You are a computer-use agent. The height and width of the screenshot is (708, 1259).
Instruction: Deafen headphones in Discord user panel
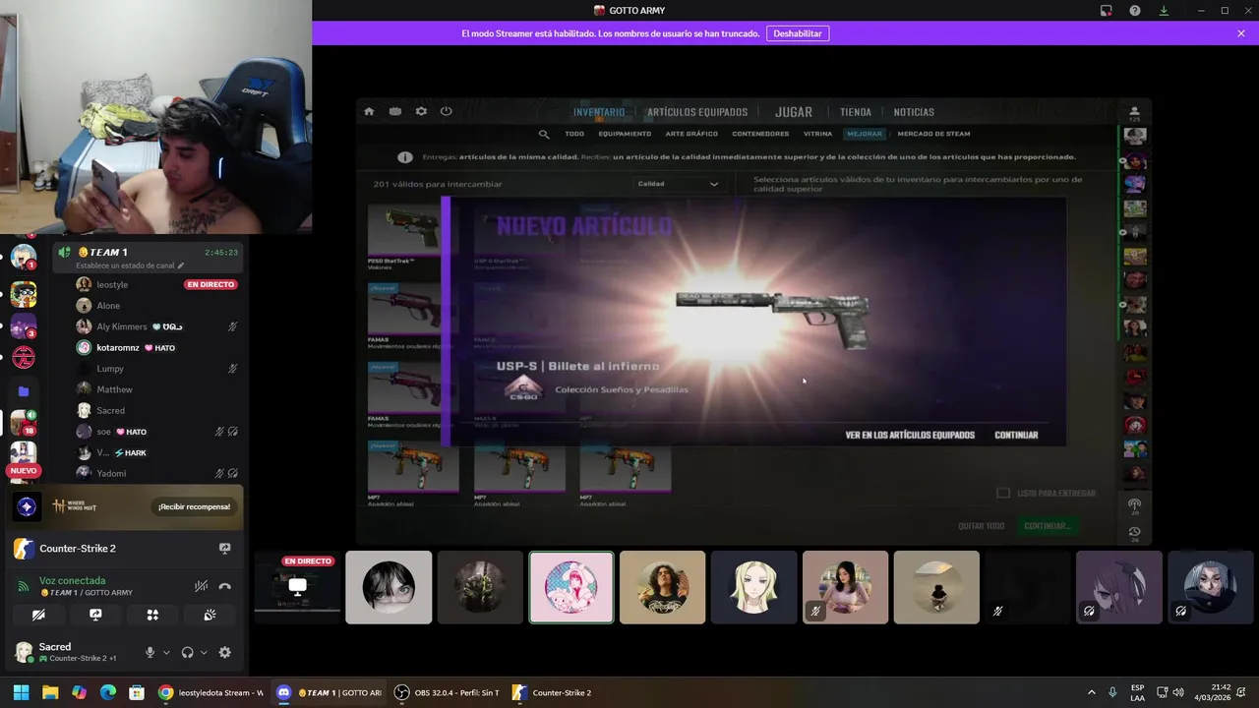click(x=188, y=652)
